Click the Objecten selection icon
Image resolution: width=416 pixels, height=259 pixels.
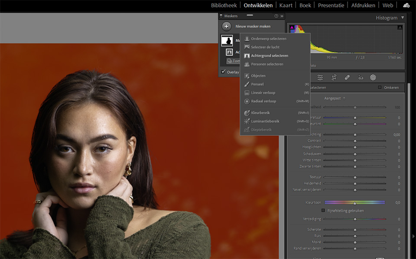247,76
